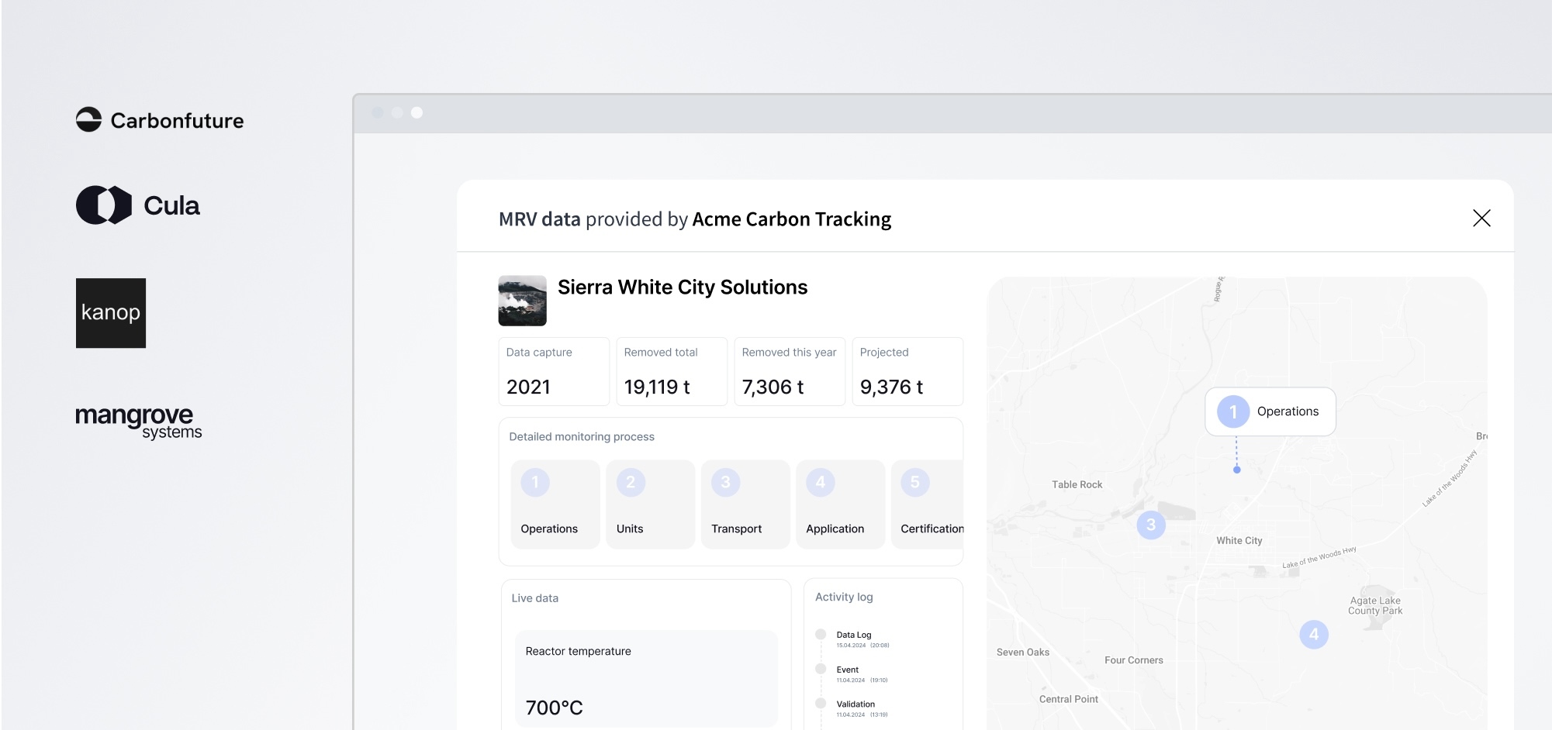Click the Data capture 2021 card

coord(554,371)
